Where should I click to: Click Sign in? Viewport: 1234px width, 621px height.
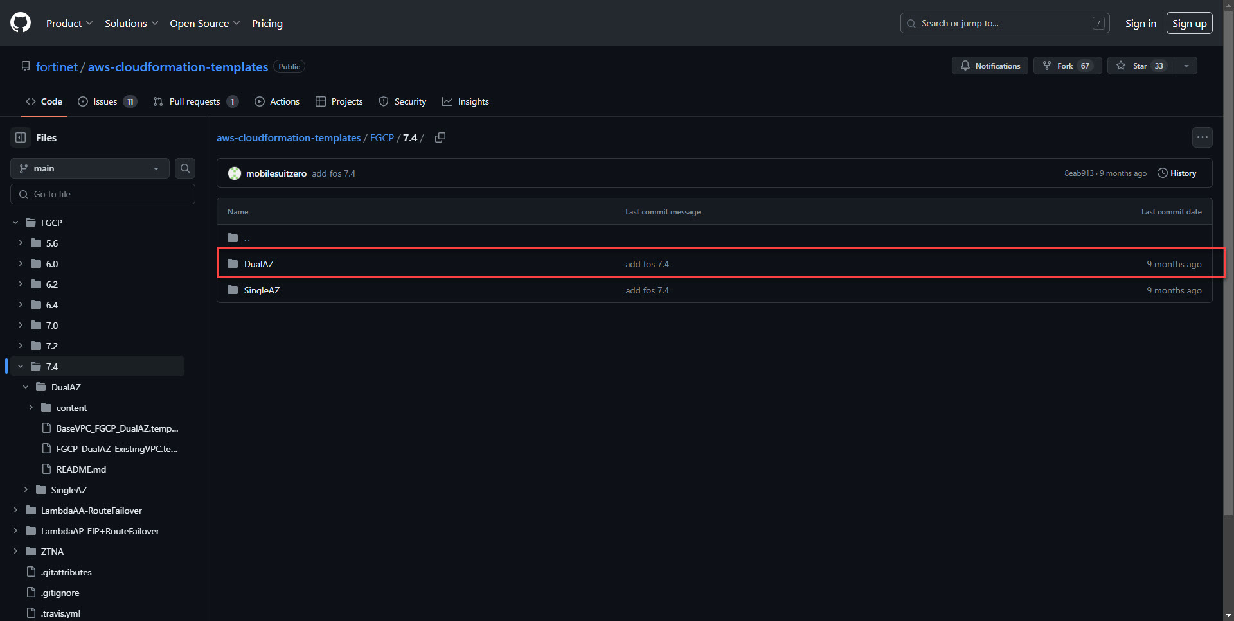pyautogui.click(x=1141, y=23)
